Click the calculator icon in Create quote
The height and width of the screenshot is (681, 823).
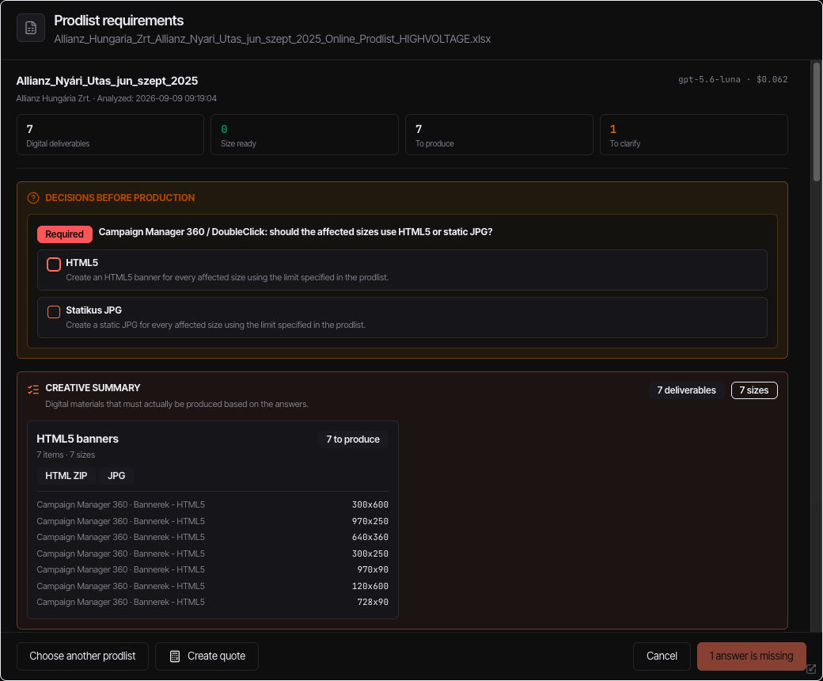[175, 656]
